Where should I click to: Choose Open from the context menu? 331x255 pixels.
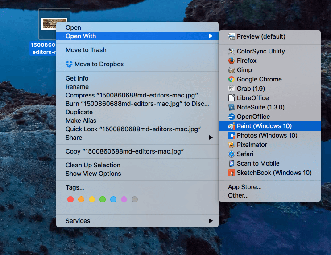pyautogui.click(x=137, y=28)
